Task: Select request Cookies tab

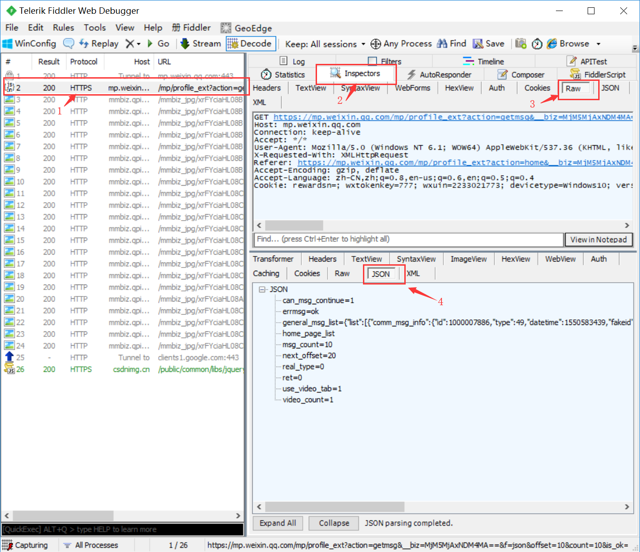Action: pos(537,88)
